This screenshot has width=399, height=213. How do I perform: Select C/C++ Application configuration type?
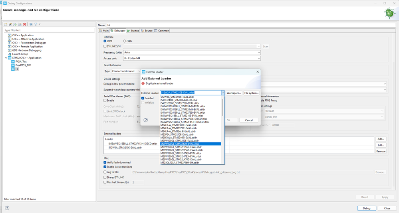click(23, 35)
